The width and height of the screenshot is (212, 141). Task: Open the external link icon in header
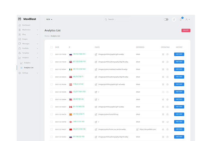tap(174, 19)
